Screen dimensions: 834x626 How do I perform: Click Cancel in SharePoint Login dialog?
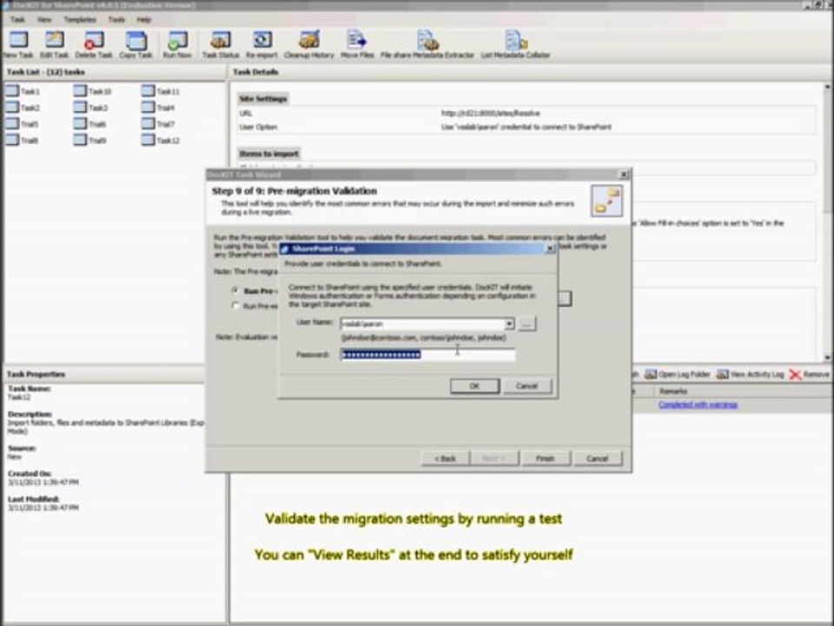pos(526,386)
